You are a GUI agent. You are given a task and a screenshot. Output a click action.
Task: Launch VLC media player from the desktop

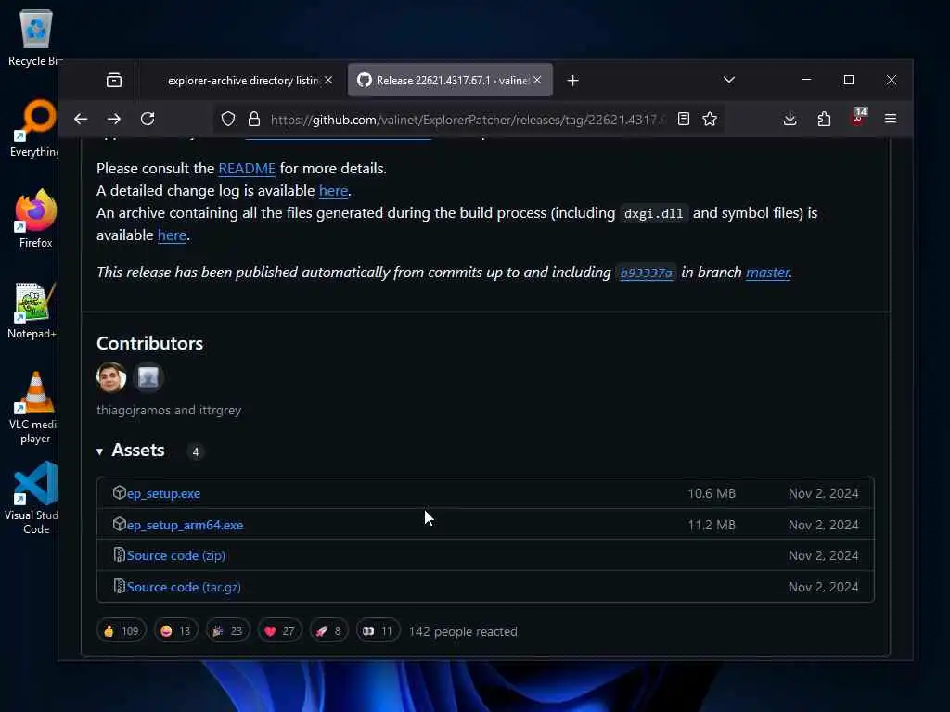pos(34,408)
